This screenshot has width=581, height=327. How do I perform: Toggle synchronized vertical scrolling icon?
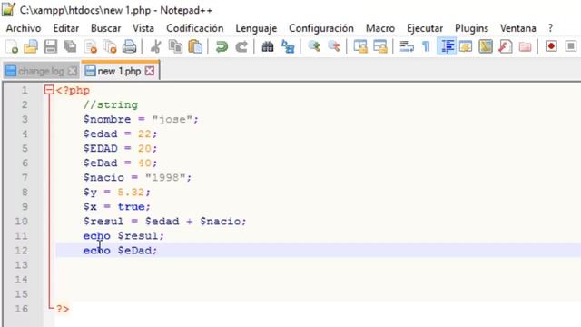tap(360, 46)
